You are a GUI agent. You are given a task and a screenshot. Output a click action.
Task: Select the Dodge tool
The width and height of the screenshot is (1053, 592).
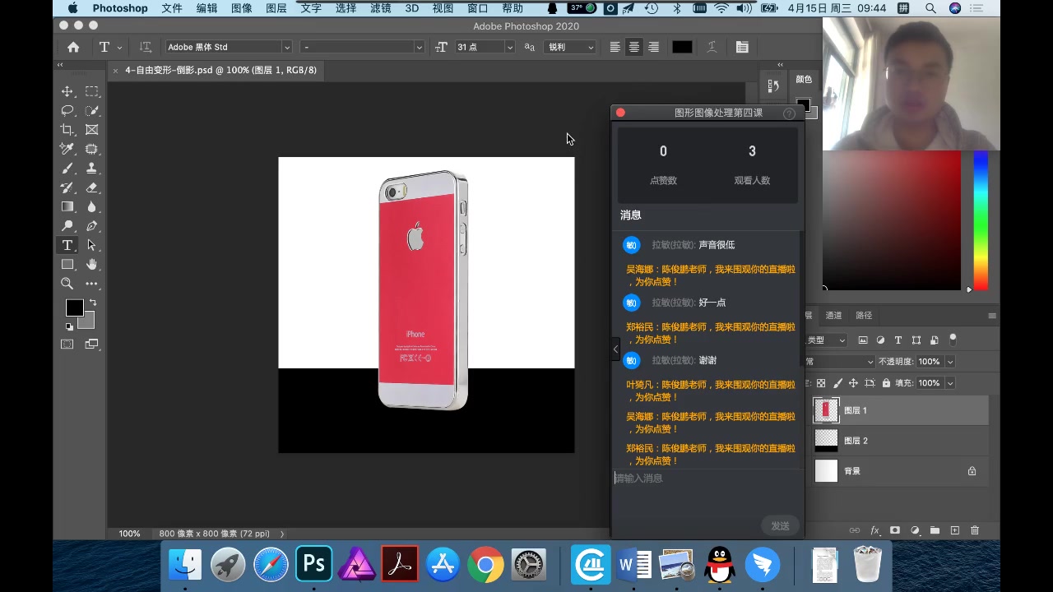point(67,226)
